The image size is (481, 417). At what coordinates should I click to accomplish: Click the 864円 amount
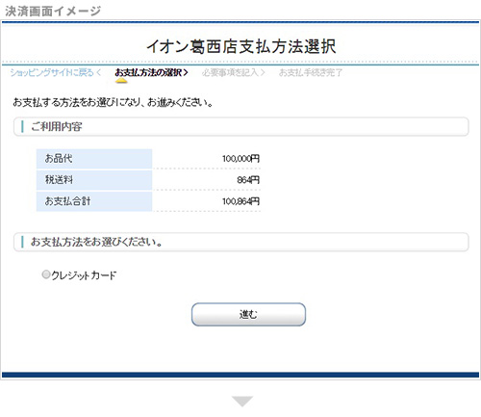[248, 180]
